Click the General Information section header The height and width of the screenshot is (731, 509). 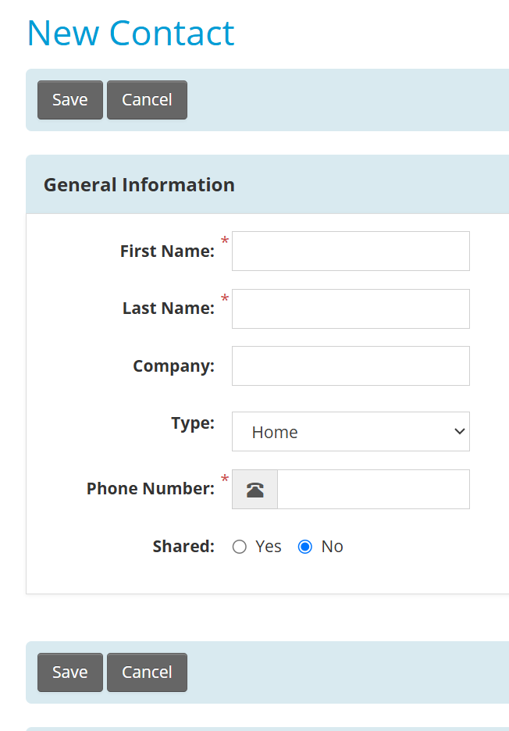pyautogui.click(x=139, y=184)
